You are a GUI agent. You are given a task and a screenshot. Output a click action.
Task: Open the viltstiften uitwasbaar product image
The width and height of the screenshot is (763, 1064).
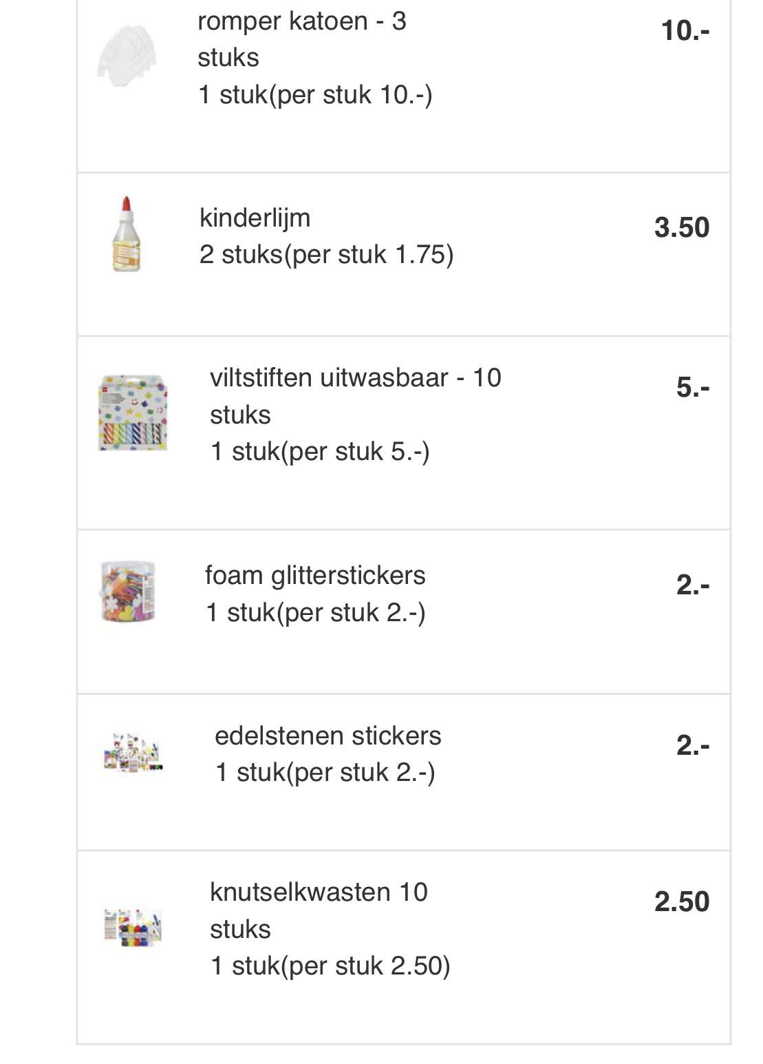coord(133,413)
